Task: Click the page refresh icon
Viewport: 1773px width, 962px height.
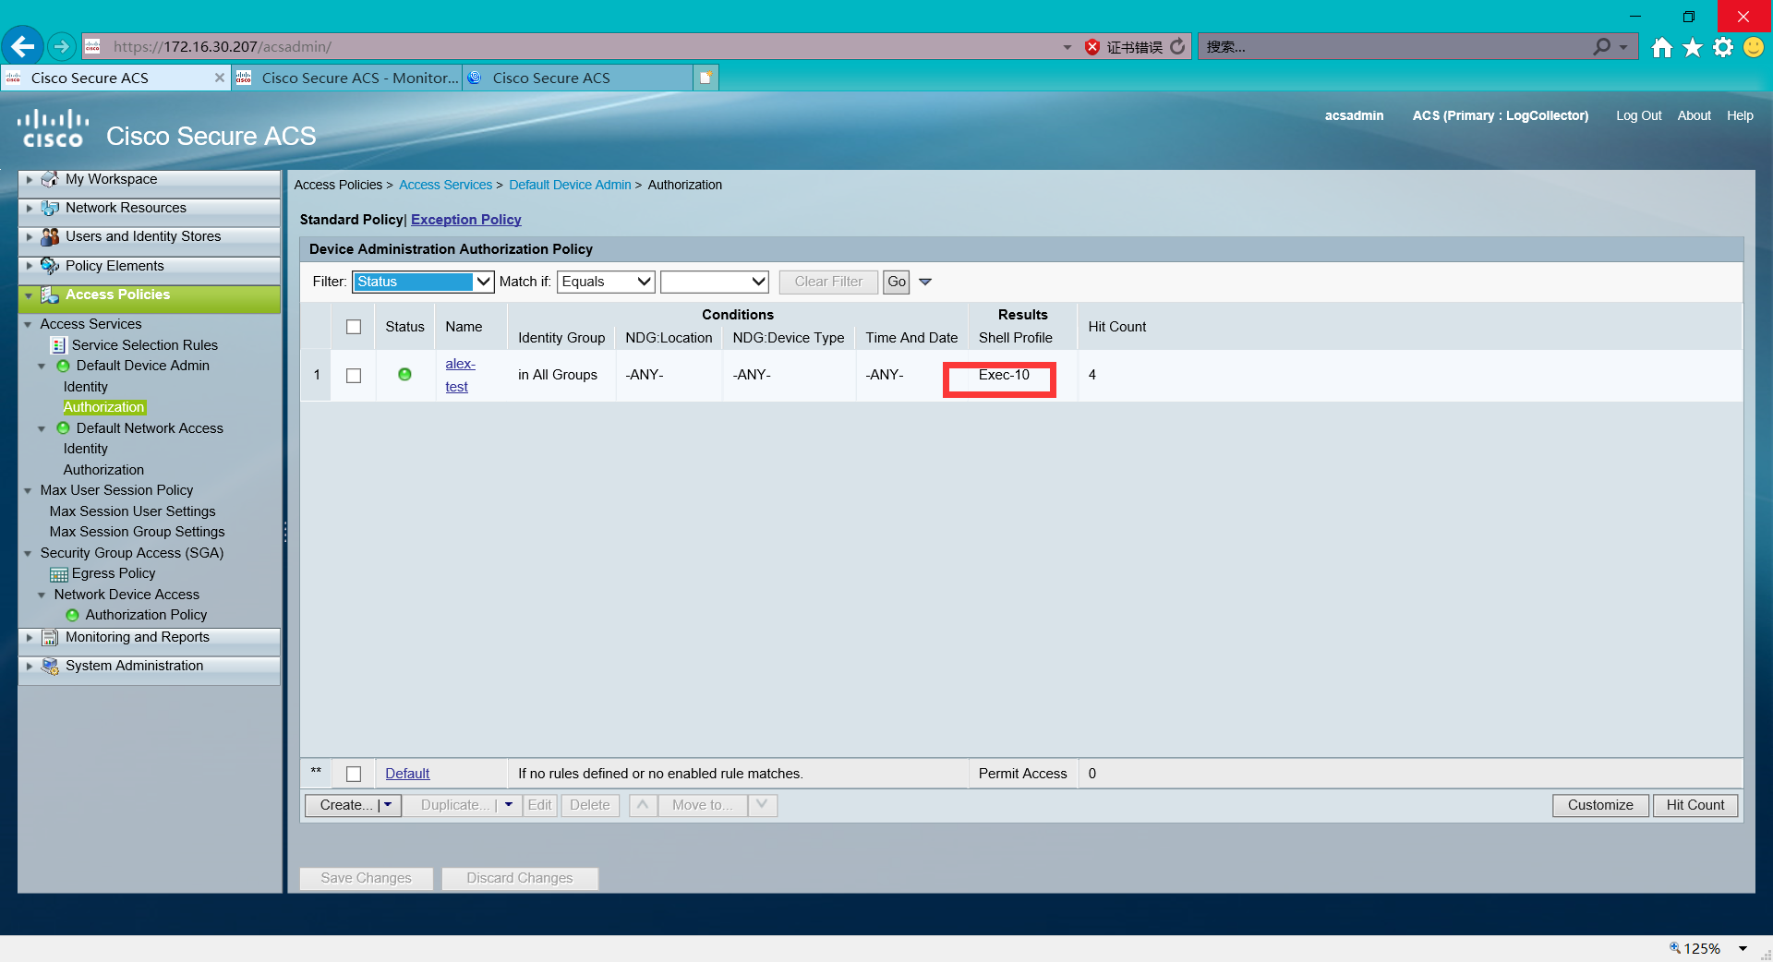Action: (x=1177, y=46)
